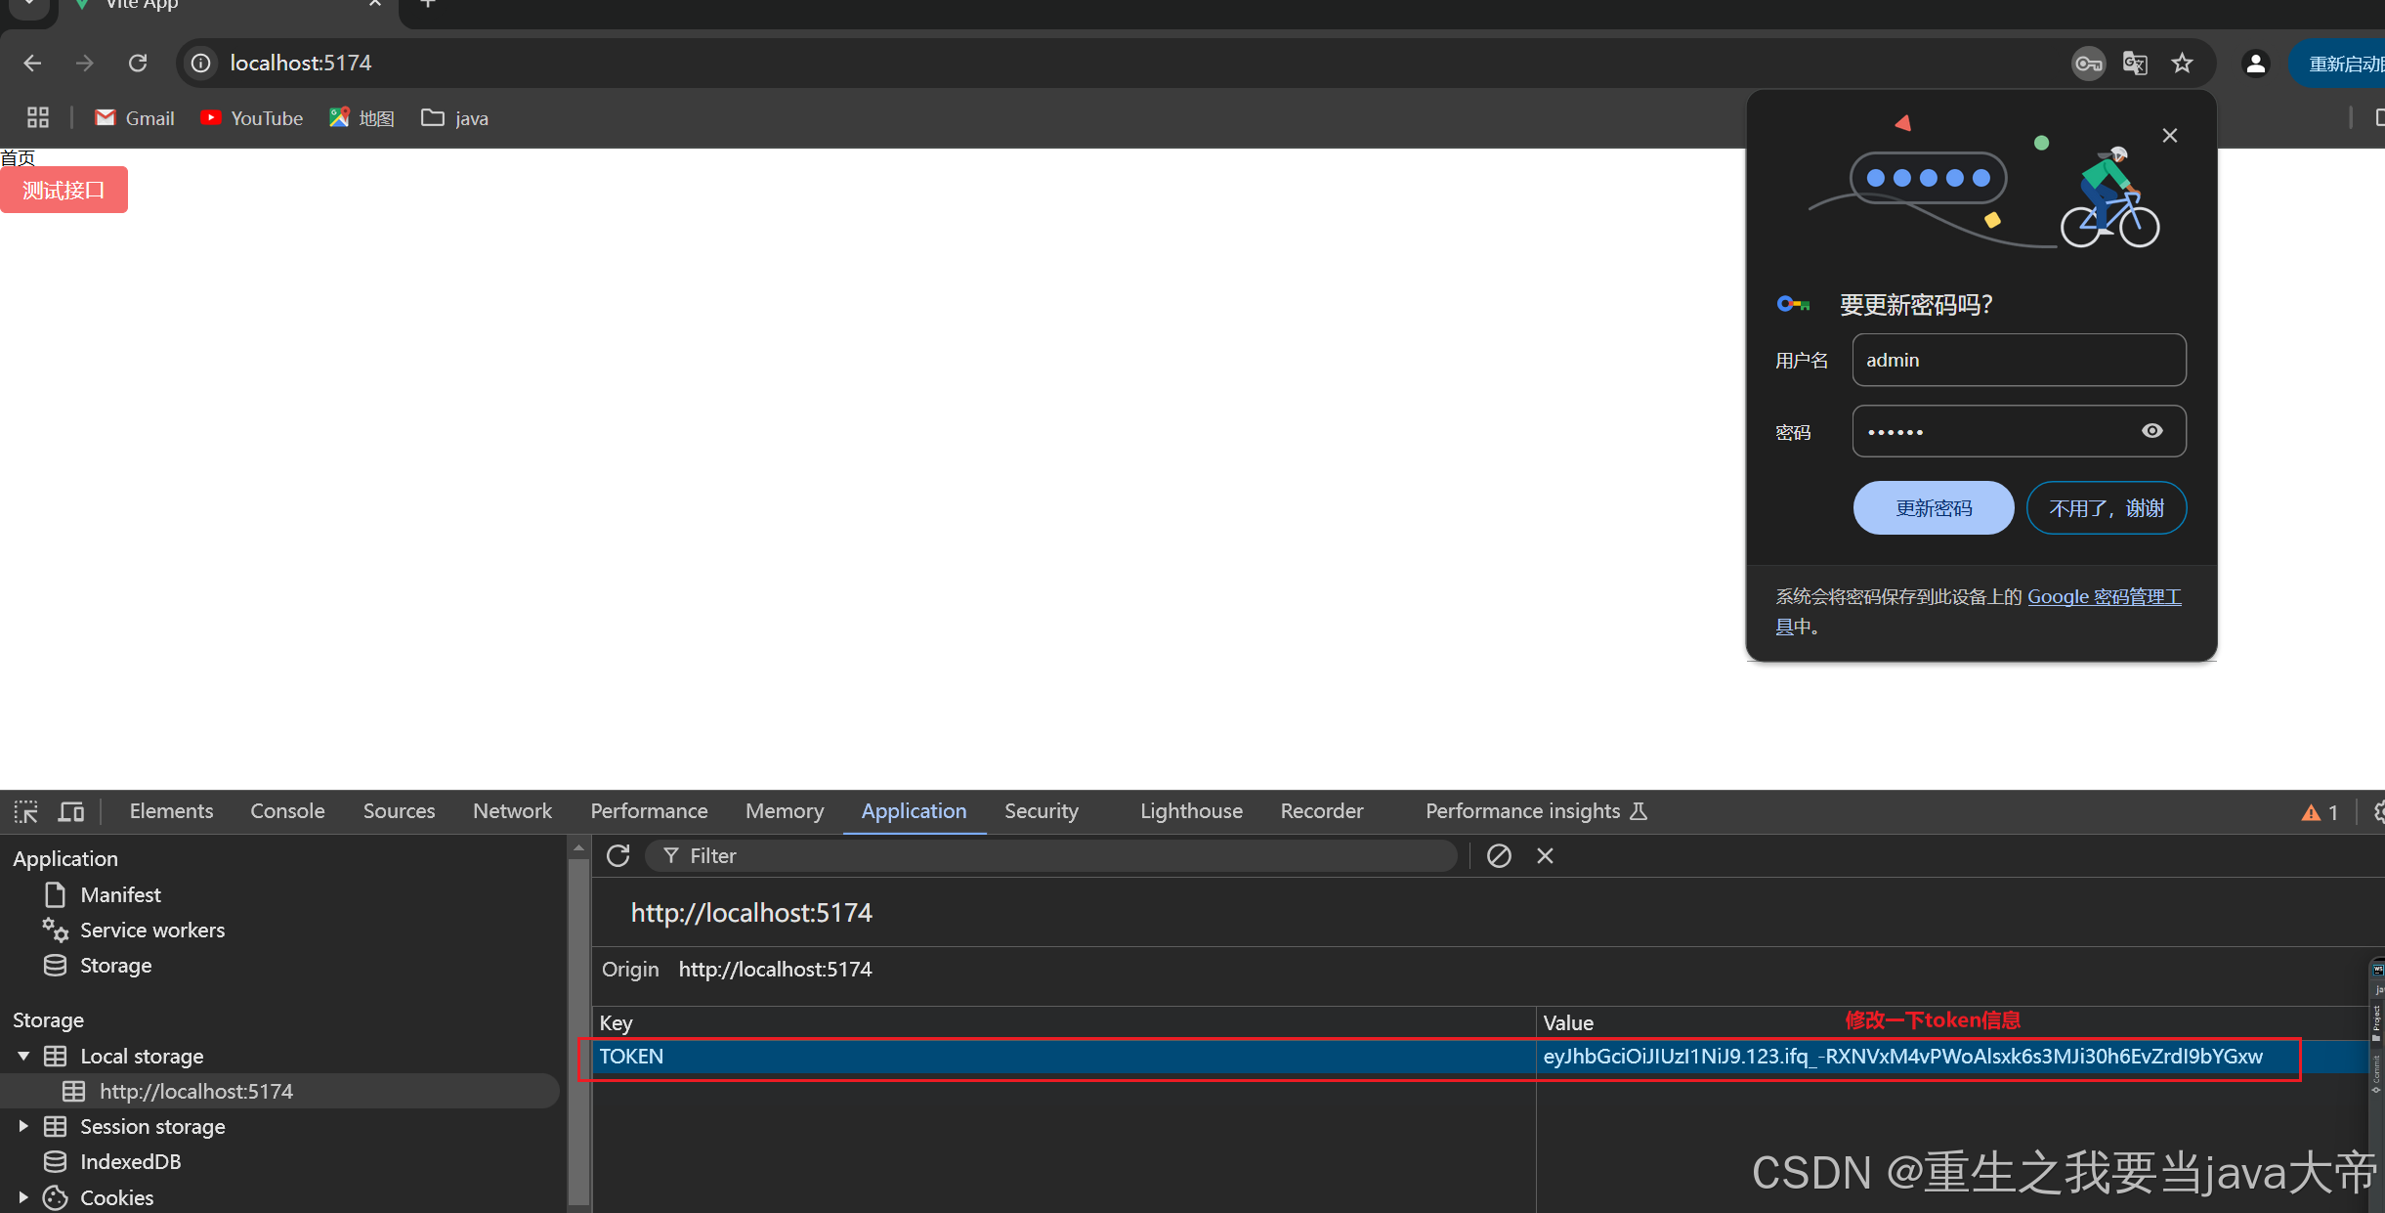Delete selected entry with X icon
Screen dimensions: 2385x1213
[x=1545, y=856]
